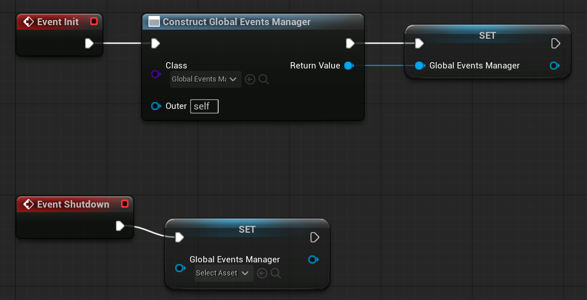
Task: Use the selected asset for the Class pin
Action: pos(250,79)
